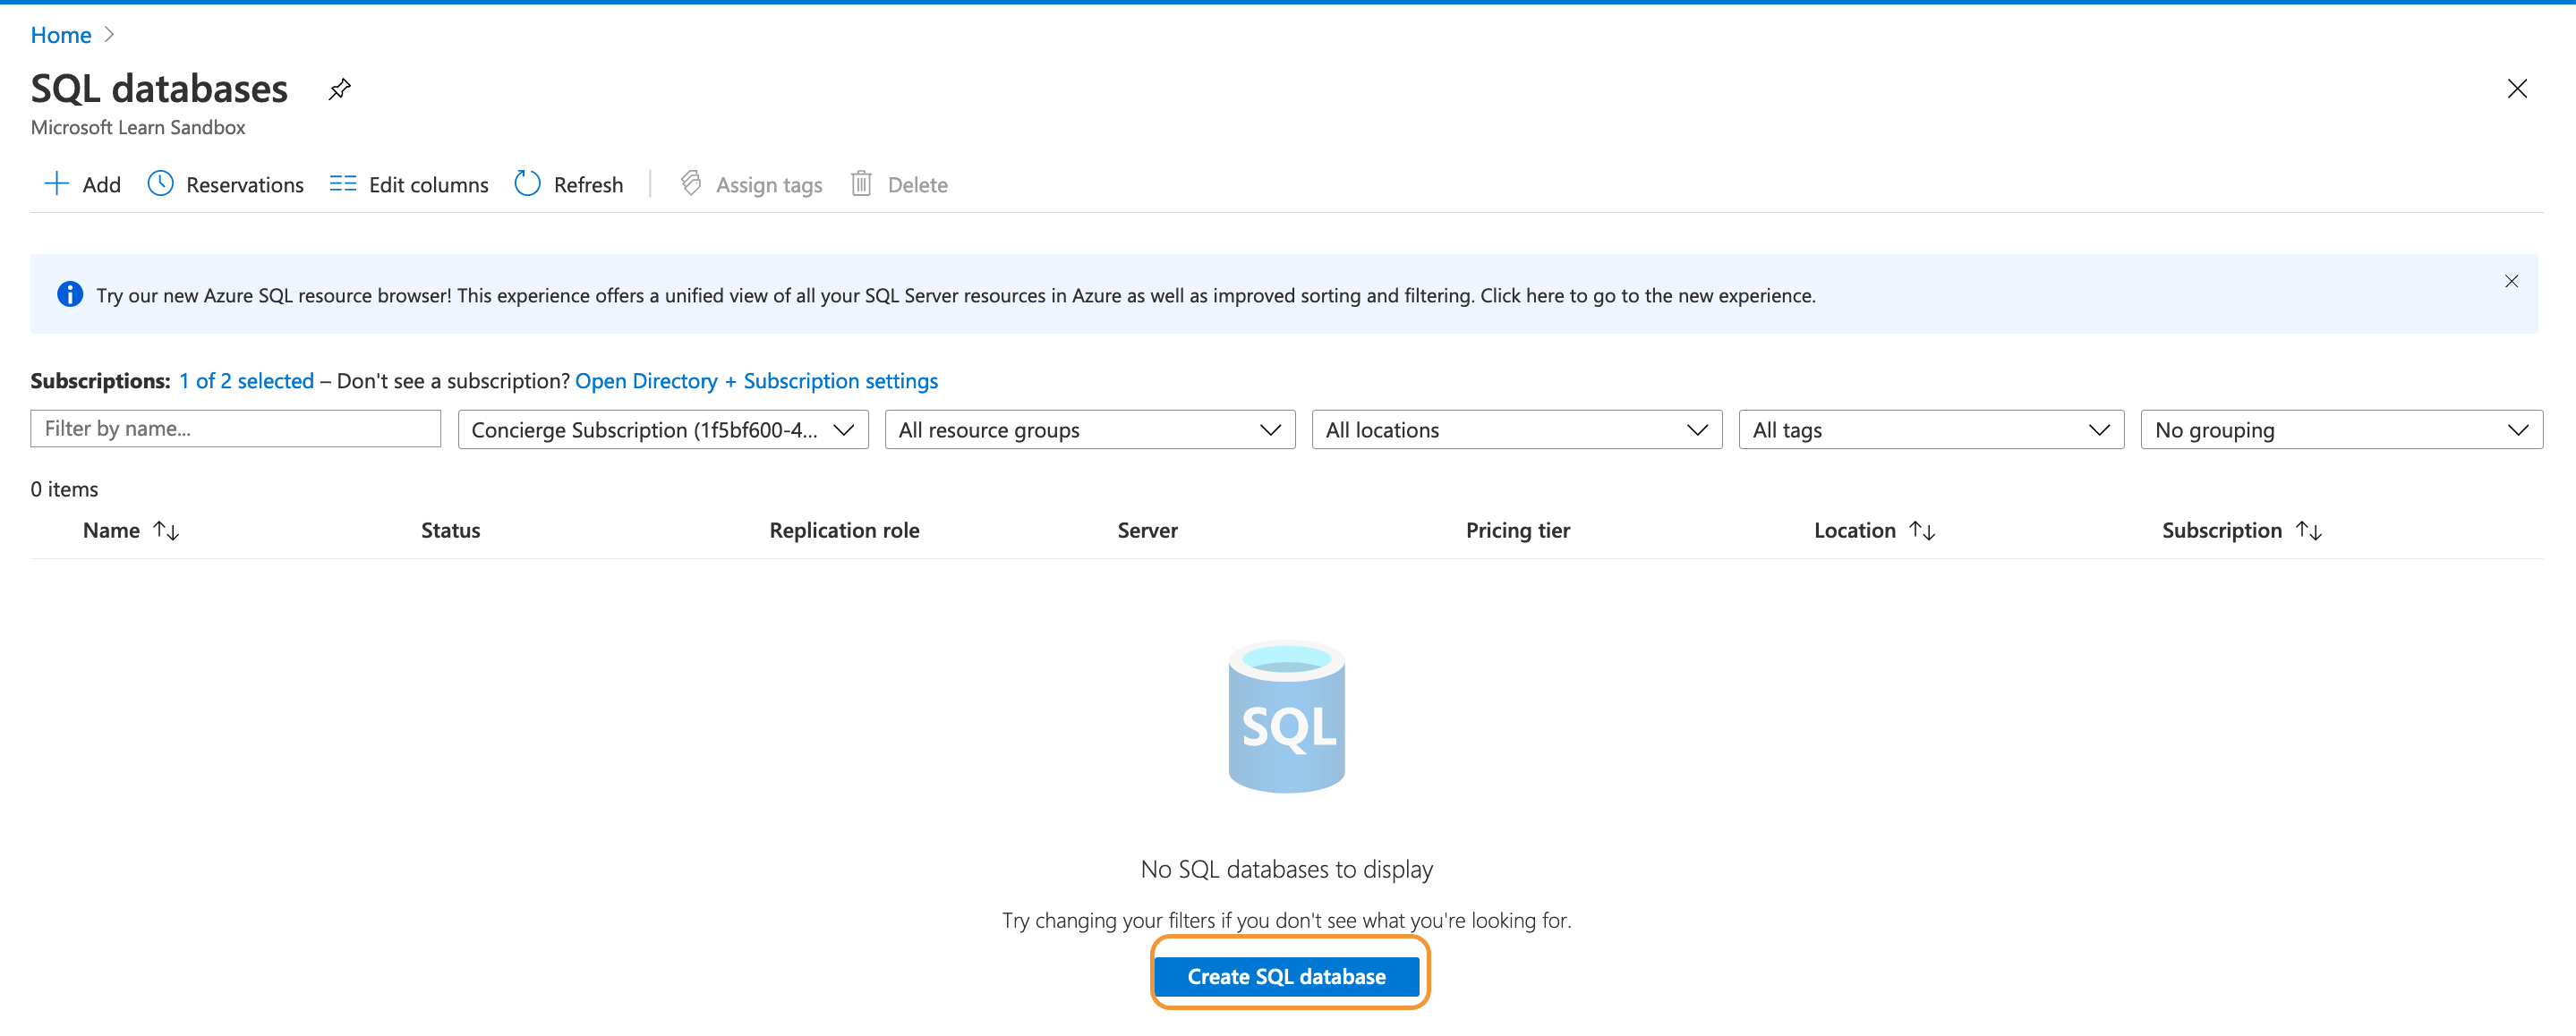Dismiss the info banner
The height and width of the screenshot is (1036, 2576).
(x=2511, y=282)
